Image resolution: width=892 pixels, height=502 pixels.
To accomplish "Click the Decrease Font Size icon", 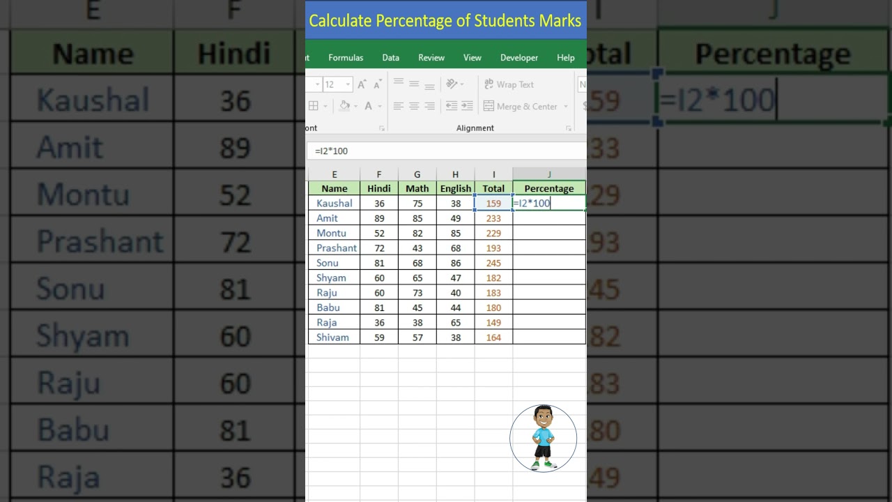I will tap(378, 84).
